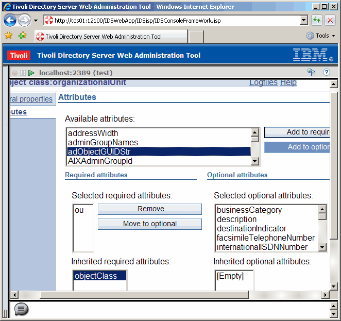The width and height of the screenshot is (341, 321).
Task: Open the recent pages dropdown arrow
Action: (36, 21)
